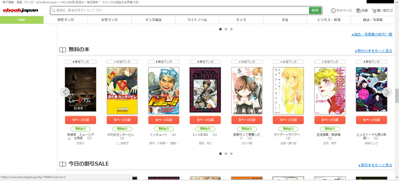Click the green 検索 search button
This screenshot has width=399, height=181.
click(315, 10)
